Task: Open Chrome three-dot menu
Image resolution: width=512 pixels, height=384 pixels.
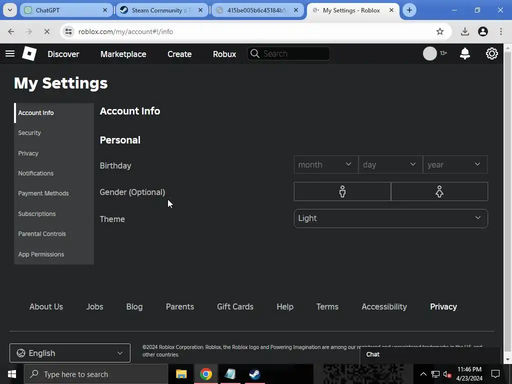Action: coord(501,31)
